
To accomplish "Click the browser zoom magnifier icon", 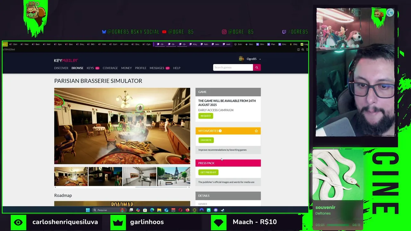I will (303, 49).
